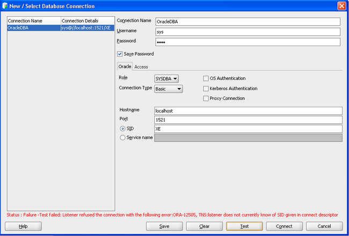Click the Cancel button

coord(324,226)
